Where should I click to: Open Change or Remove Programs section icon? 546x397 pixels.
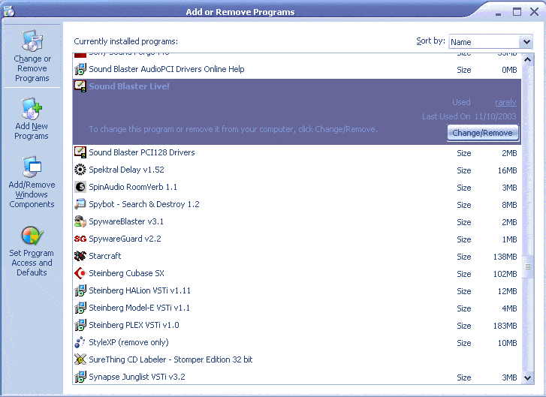click(32, 41)
